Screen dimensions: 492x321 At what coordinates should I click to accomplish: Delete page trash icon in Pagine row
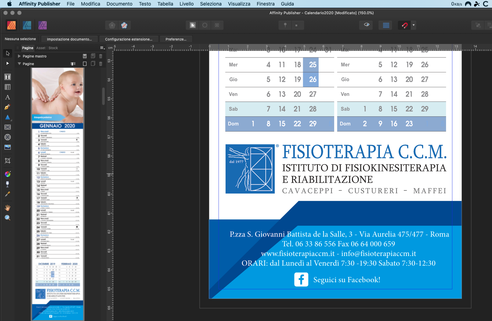[101, 64]
